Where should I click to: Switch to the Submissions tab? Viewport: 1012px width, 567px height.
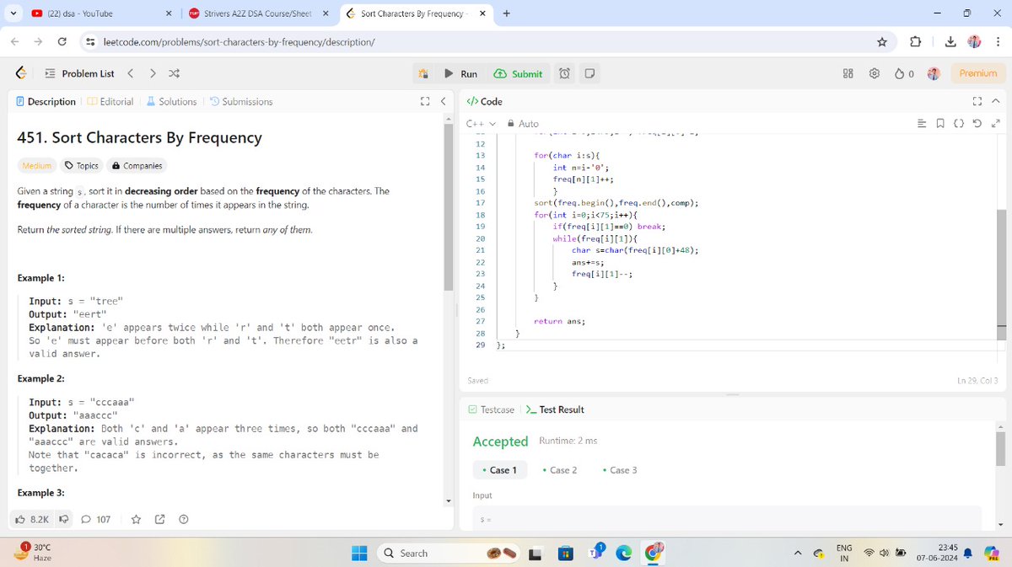coord(240,101)
